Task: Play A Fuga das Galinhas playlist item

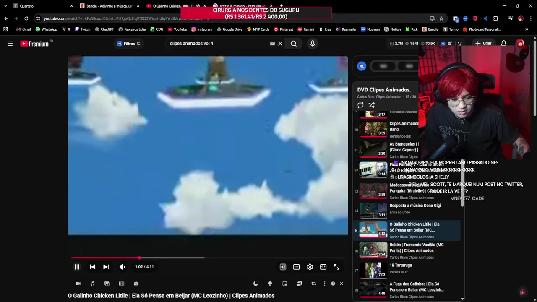Action: pos(407,290)
